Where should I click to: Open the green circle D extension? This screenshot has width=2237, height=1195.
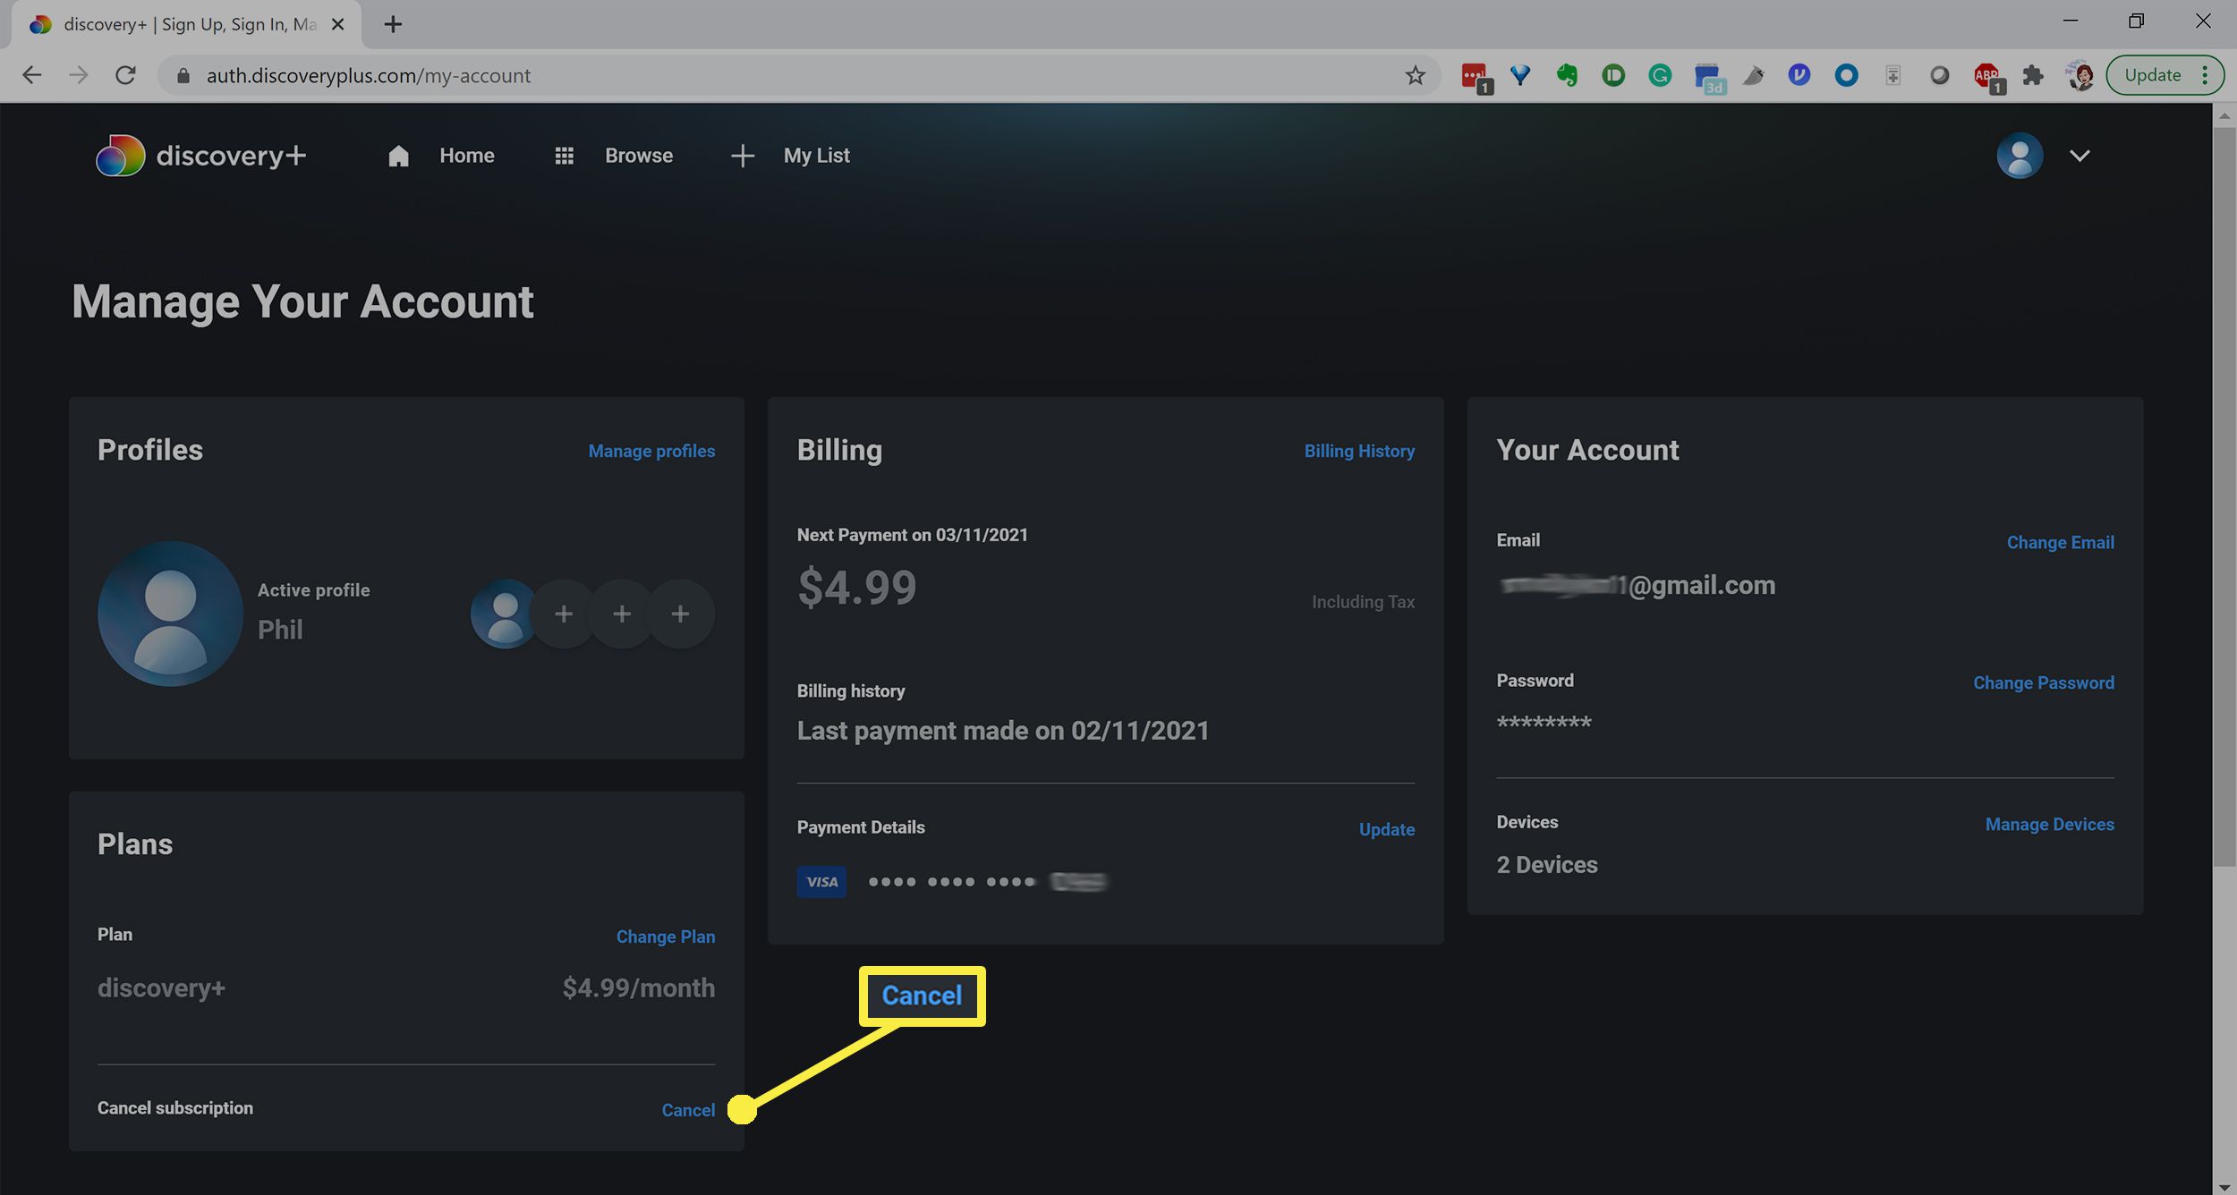(x=1613, y=75)
